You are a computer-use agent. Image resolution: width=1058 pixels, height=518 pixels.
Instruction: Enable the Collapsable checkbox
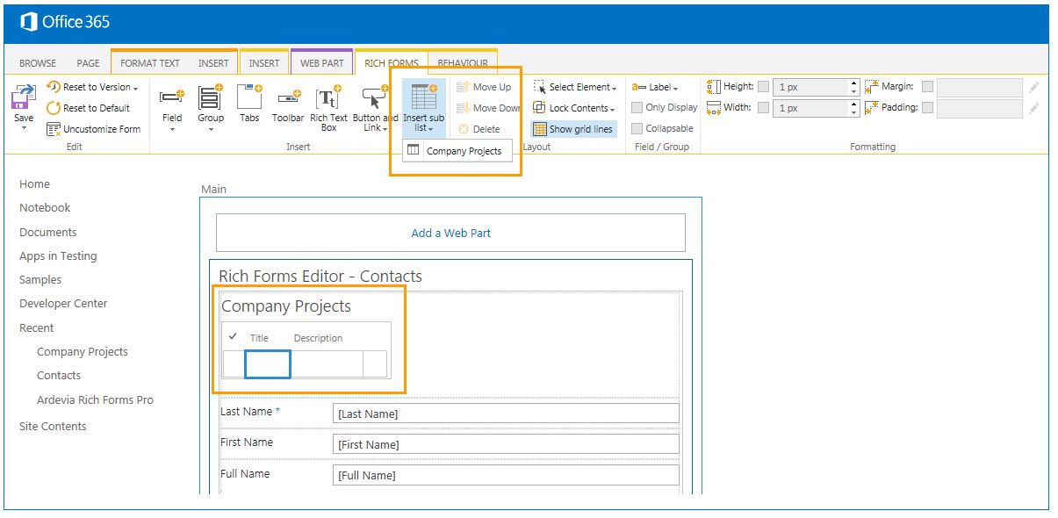click(x=637, y=129)
